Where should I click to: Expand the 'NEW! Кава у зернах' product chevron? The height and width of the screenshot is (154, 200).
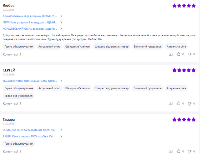[x=61, y=22]
